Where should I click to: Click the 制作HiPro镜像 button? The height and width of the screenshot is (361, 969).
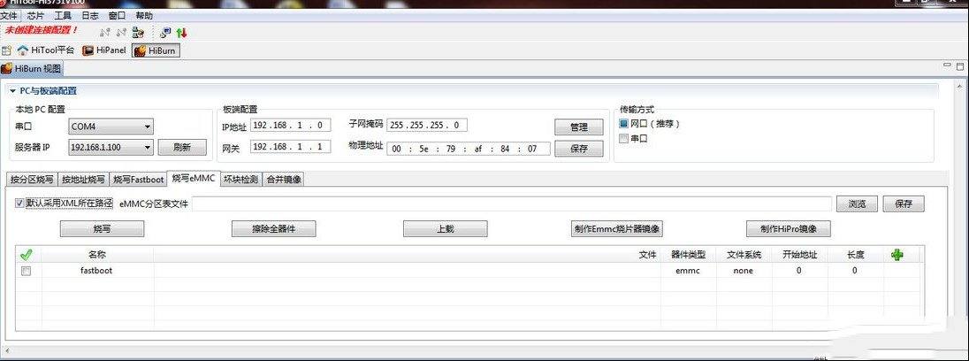(x=789, y=228)
